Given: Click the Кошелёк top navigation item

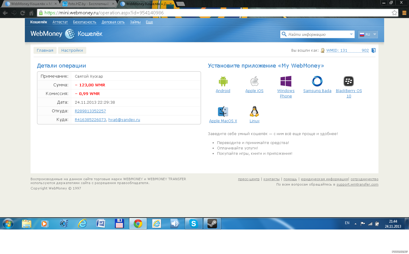Looking at the screenshot, I should [x=39, y=22].
